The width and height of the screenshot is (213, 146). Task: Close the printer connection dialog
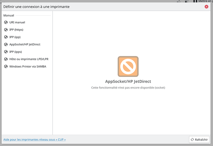pos(206,7)
